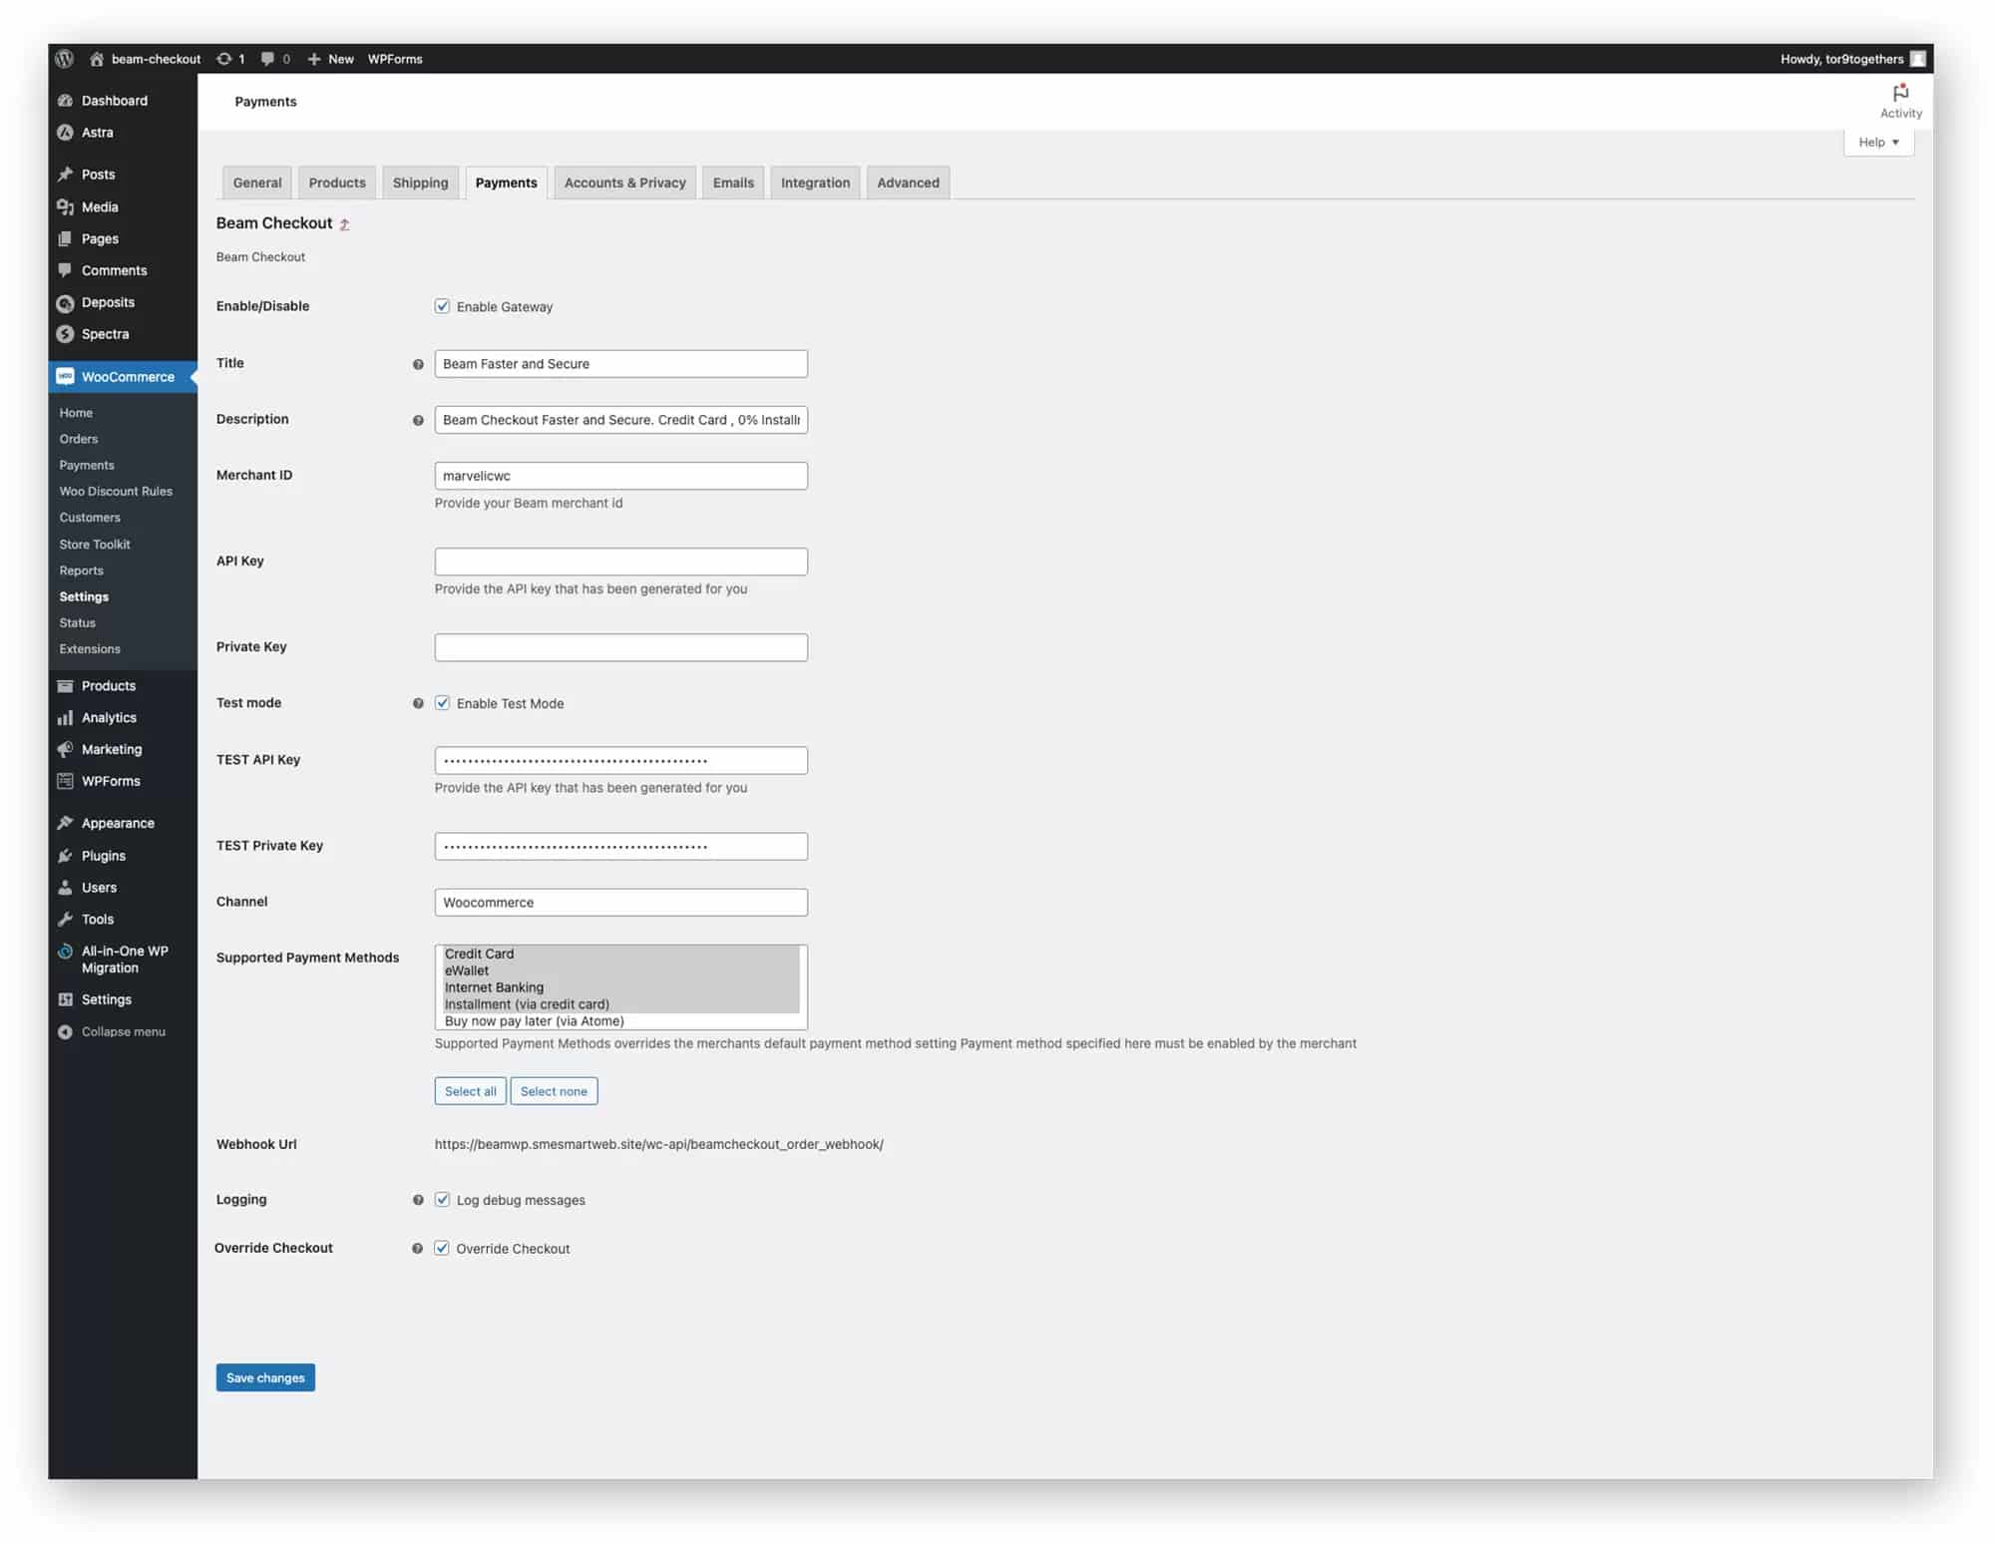
Task: Select Installment (via credit card) option
Action: (x=620, y=1004)
